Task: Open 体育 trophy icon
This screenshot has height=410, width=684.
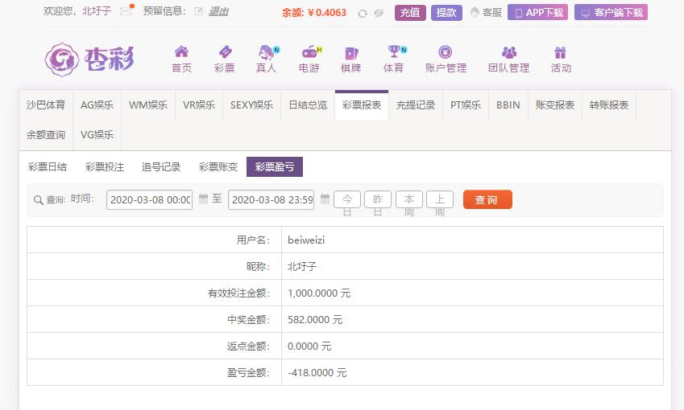Action: click(x=394, y=51)
